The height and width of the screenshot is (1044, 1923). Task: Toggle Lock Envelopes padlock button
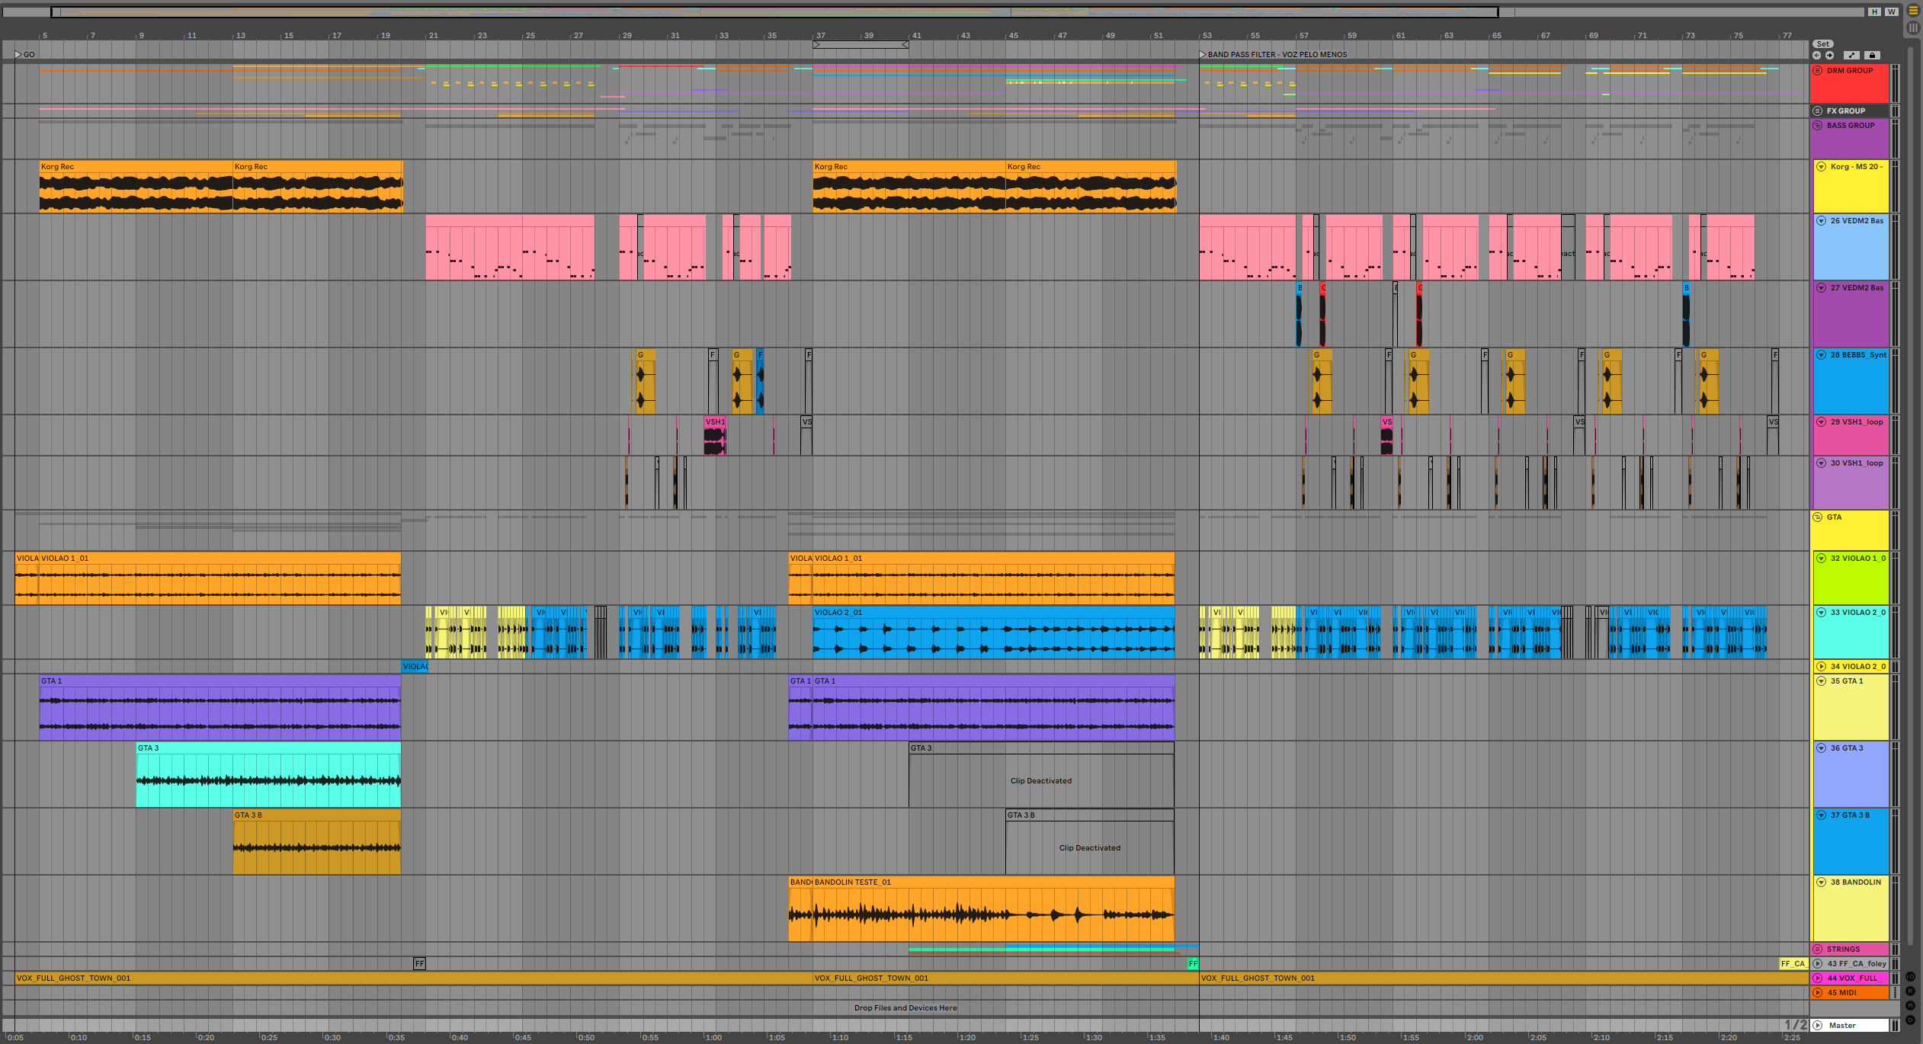[x=1872, y=55]
